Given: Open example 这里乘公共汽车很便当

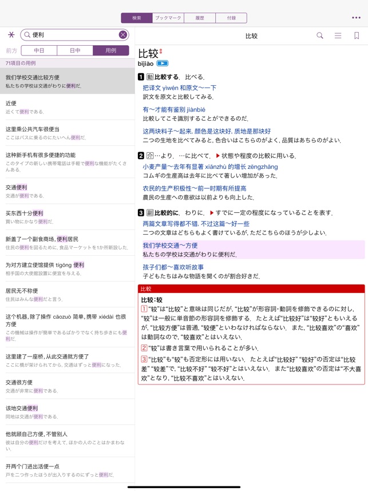Looking at the screenshot, I should pyautogui.click(x=68, y=133).
